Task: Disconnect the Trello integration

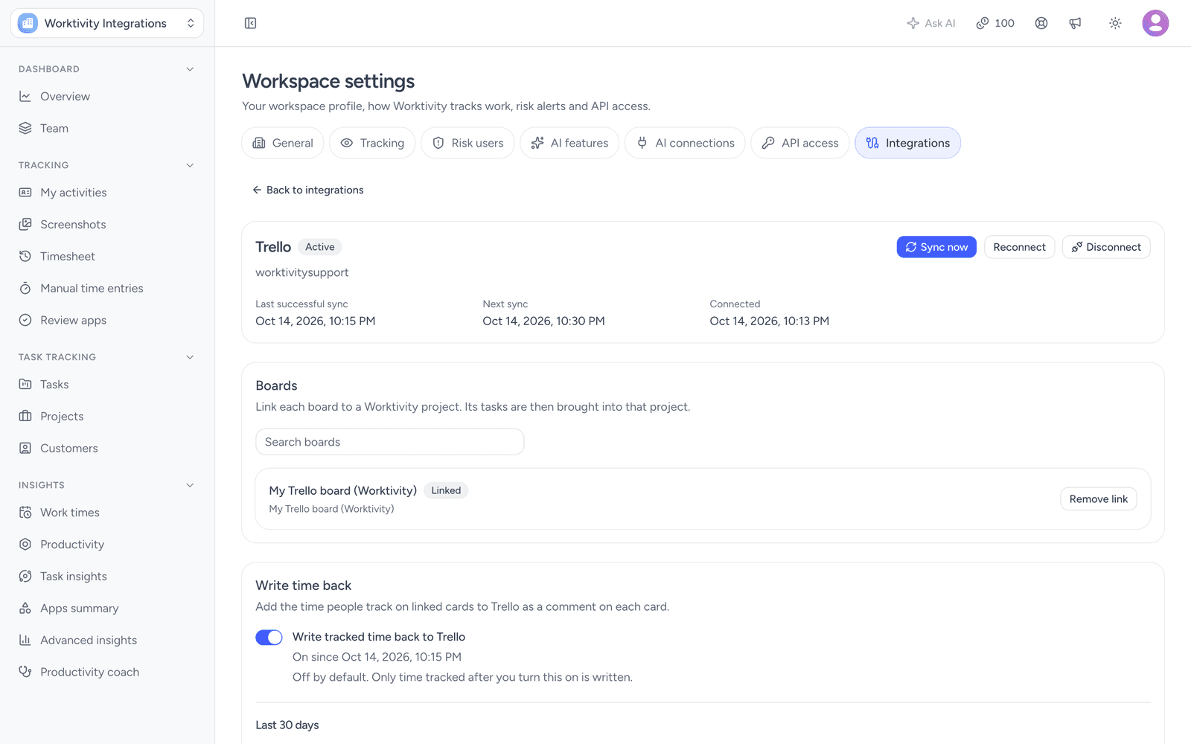Action: click(x=1106, y=247)
